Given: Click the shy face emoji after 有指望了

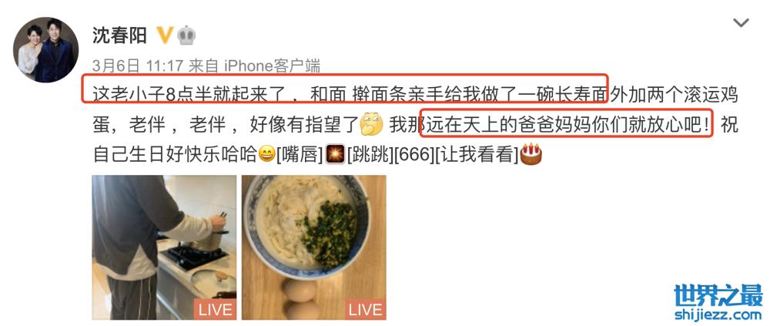Looking at the screenshot, I should (x=371, y=125).
